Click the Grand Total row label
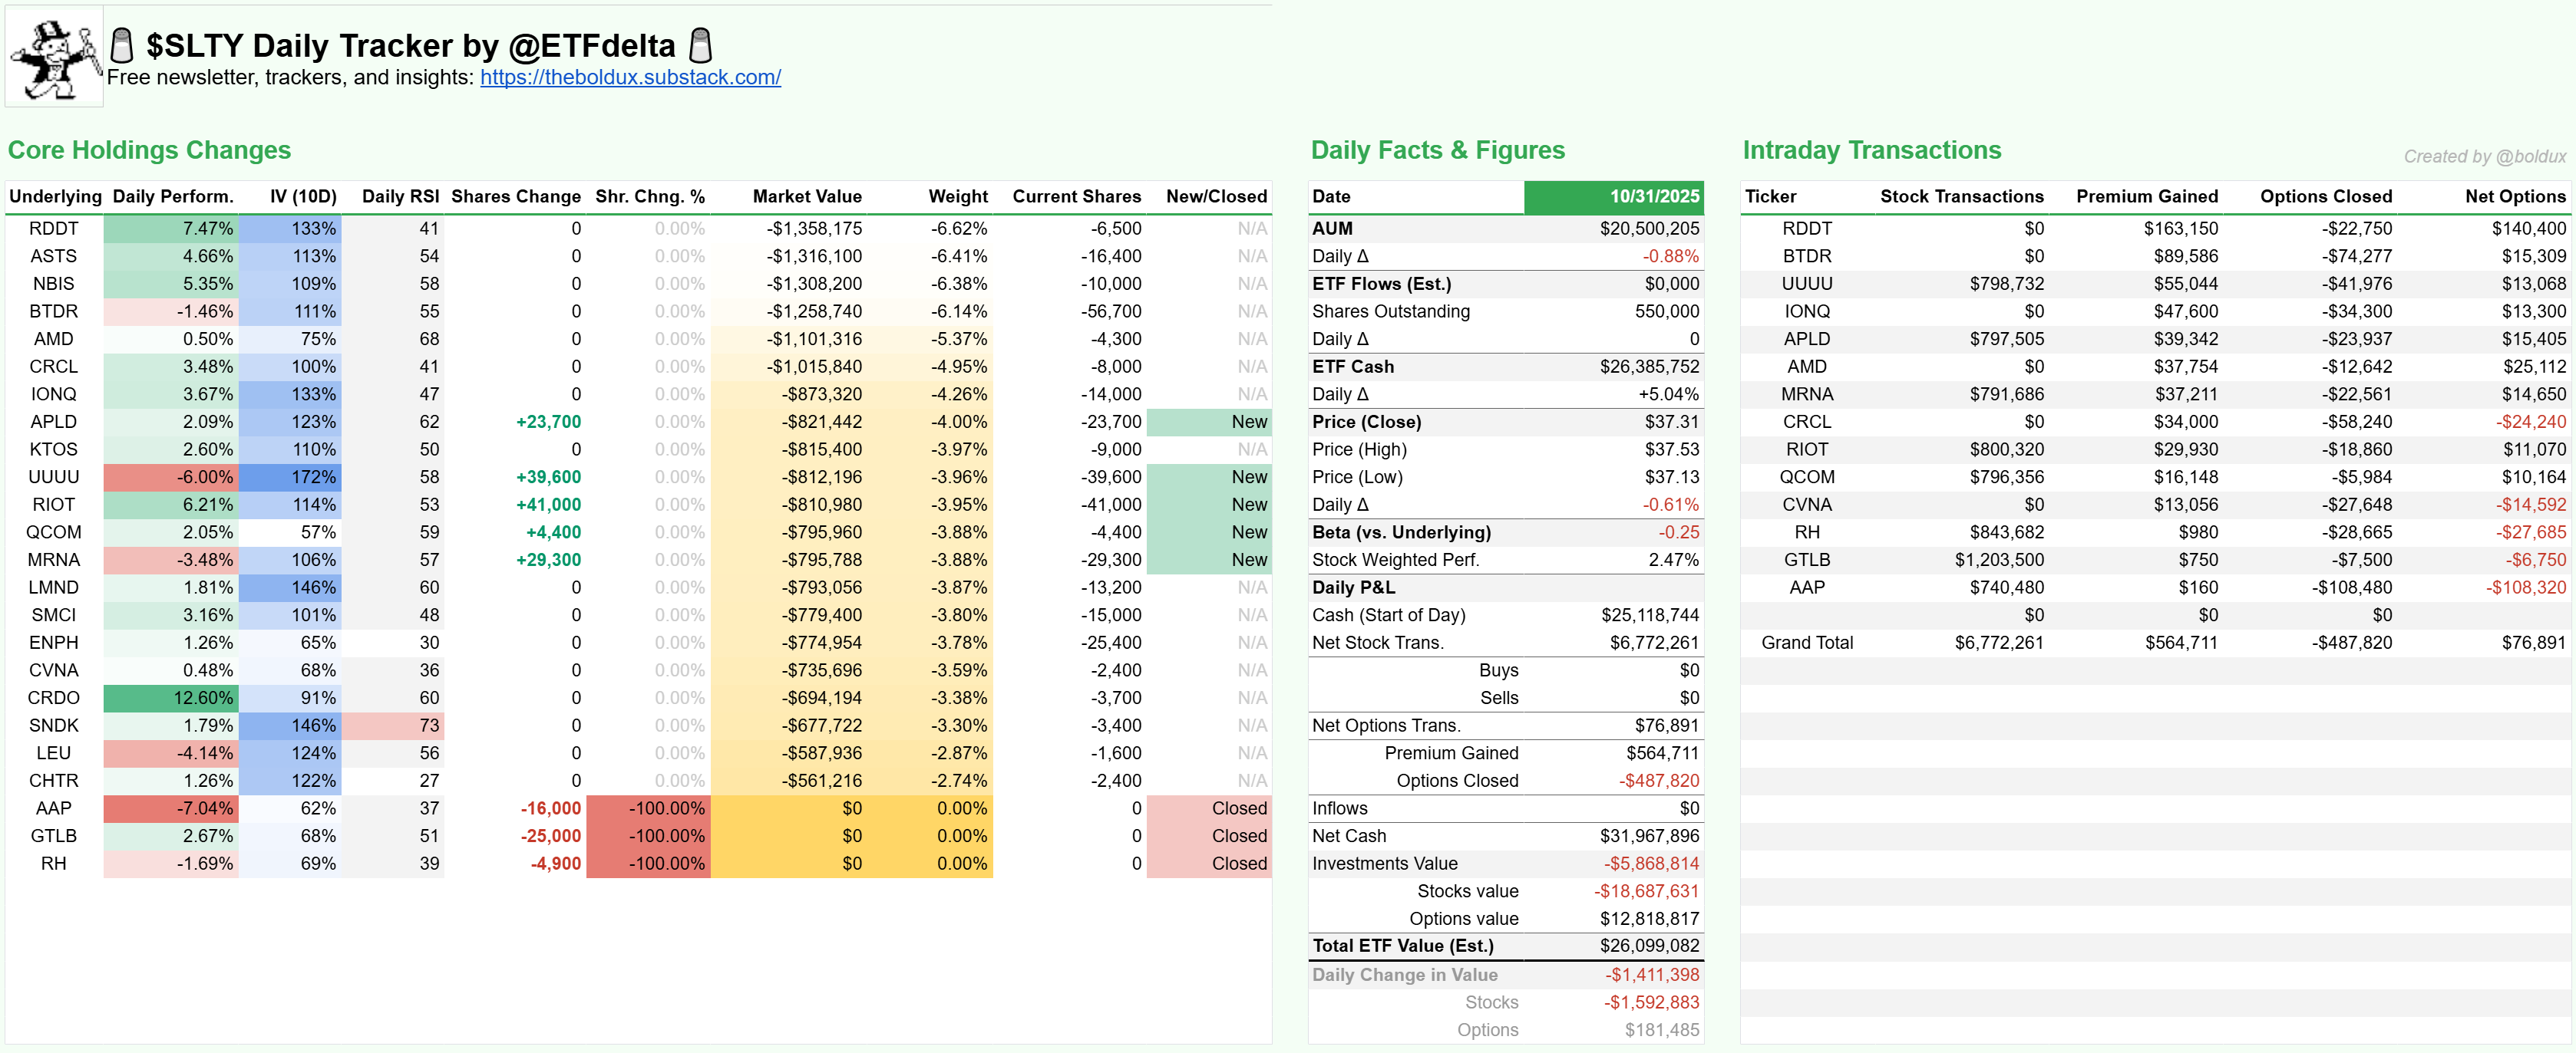Screen dimensions: 2576x1053 pyautogui.click(x=1806, y=643)
